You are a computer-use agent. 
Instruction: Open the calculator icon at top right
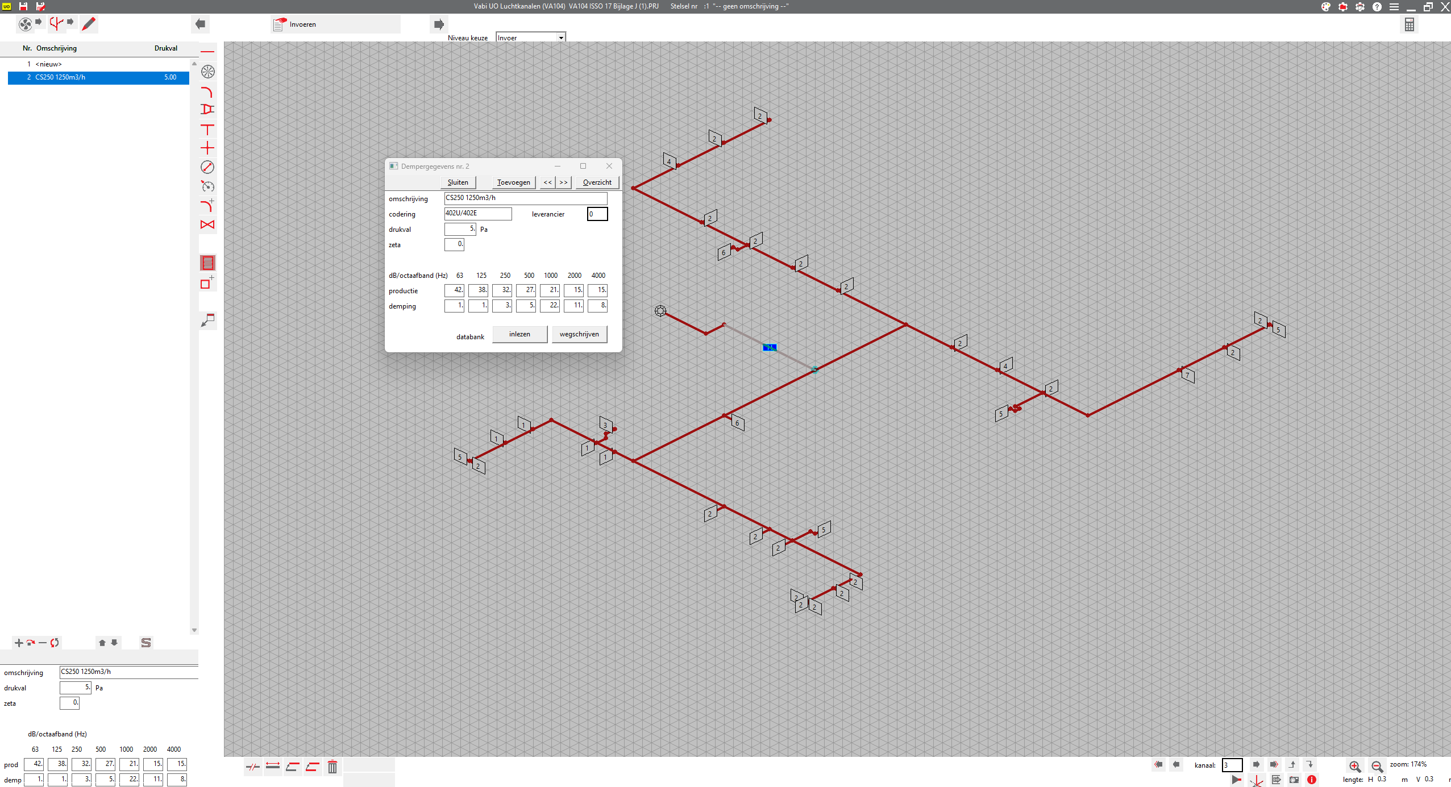[x=1409, y=24]
